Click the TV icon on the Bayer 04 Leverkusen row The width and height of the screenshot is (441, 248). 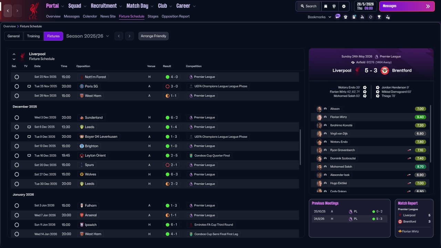29,137
